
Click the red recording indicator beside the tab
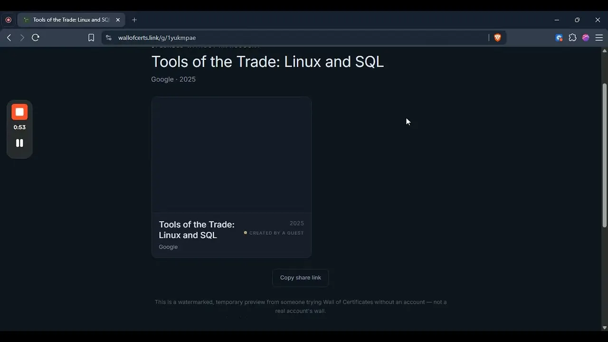click(8, 20)
